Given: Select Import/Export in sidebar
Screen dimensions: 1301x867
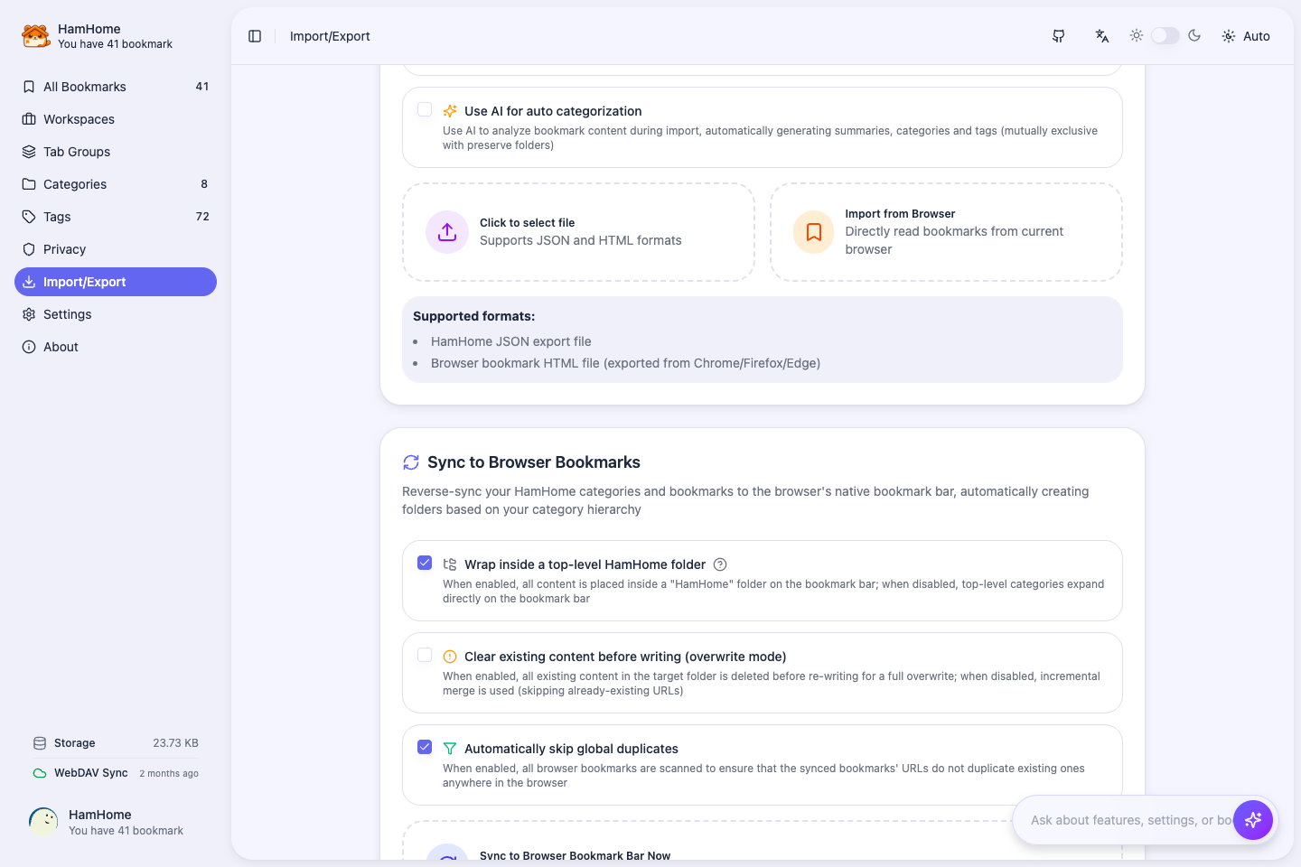Looking at the screenshot, I should tap(116, 282).
